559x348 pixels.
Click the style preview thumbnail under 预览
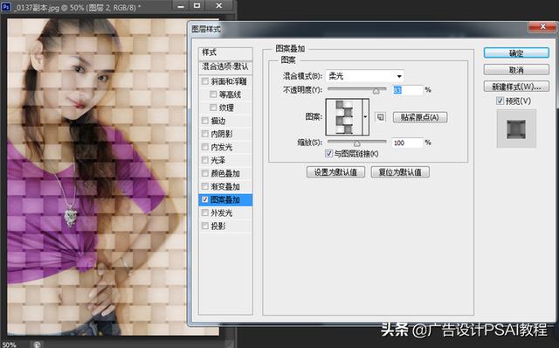pyautogui.click(x=516, y=129)
